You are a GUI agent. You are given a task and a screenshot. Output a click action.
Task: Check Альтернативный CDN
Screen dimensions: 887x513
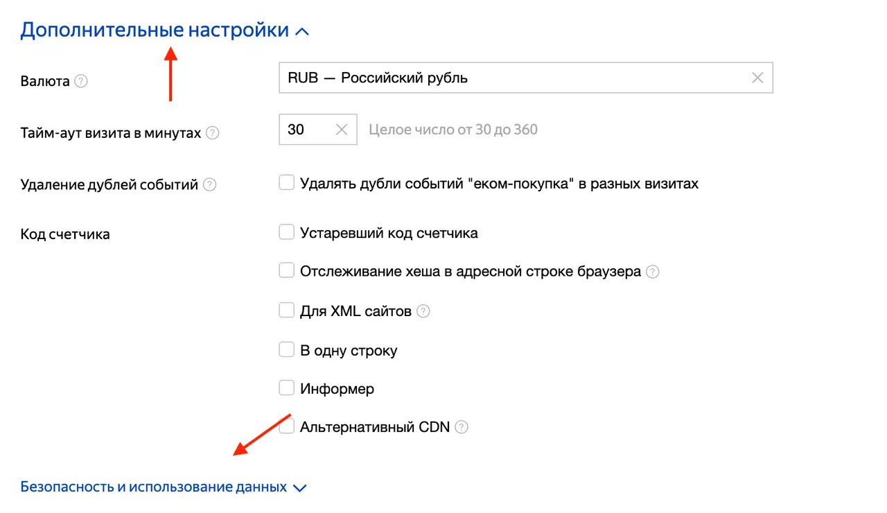pyautogui.click(x=286, y=426)
